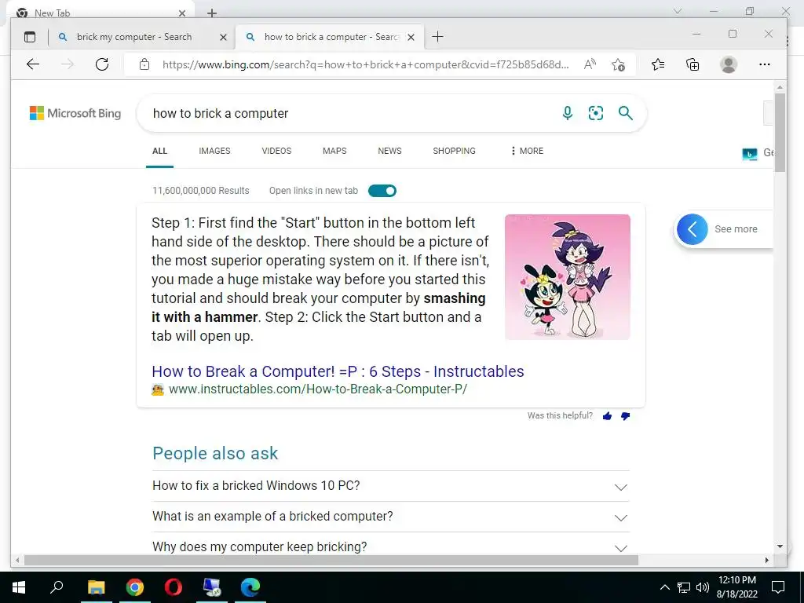Image resolution: width=804 pixels, height=603 pixels.
Task: Toggle Open links in new tab switch
Action: click(x=382, y=191)
